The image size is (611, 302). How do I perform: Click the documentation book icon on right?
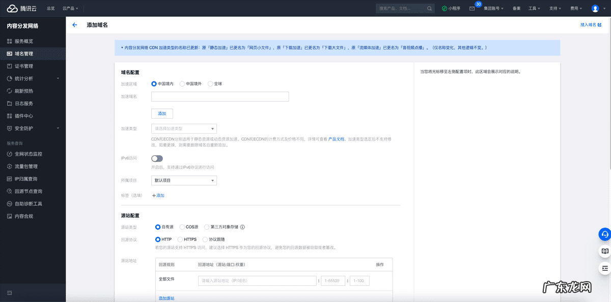604,251
